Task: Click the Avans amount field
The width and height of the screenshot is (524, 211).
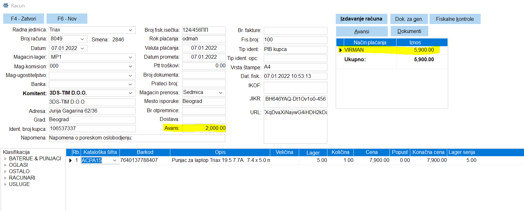Action: click(x=204, y=128)
